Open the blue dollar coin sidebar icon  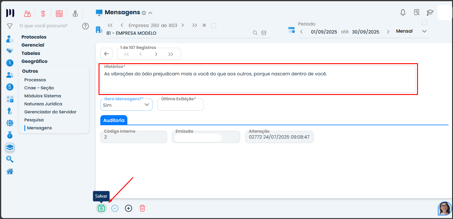click(x=10, y=87)
